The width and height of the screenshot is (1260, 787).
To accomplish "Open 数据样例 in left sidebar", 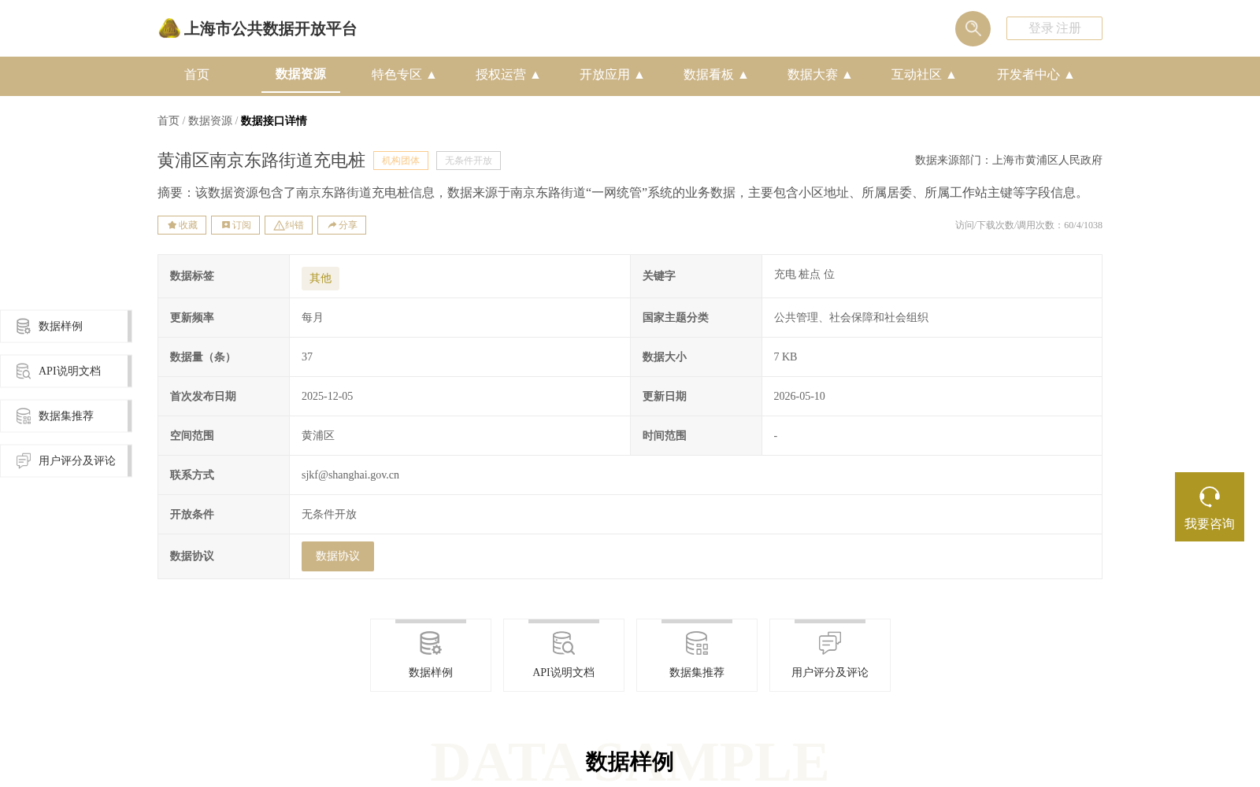I will point(66,327).
